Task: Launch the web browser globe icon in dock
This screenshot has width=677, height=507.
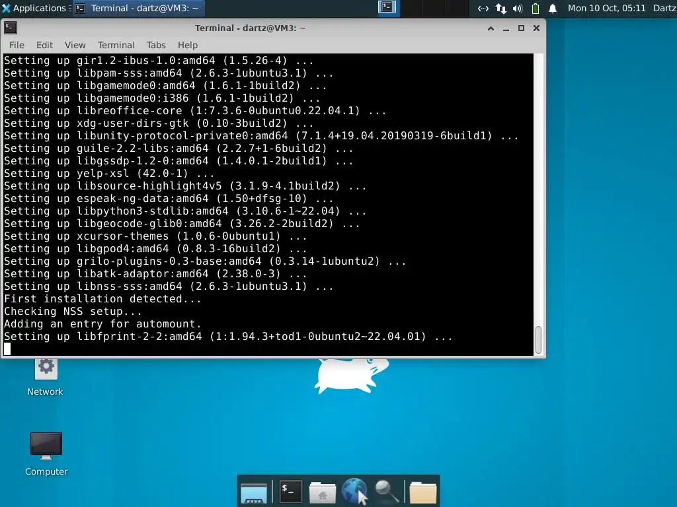Action: coord(354,491)
